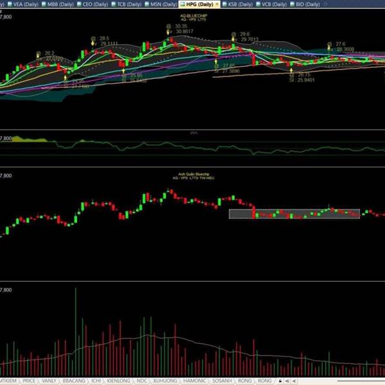385x385 pixels.
Task: Click the tallest green volume bar
Action: 76,332
